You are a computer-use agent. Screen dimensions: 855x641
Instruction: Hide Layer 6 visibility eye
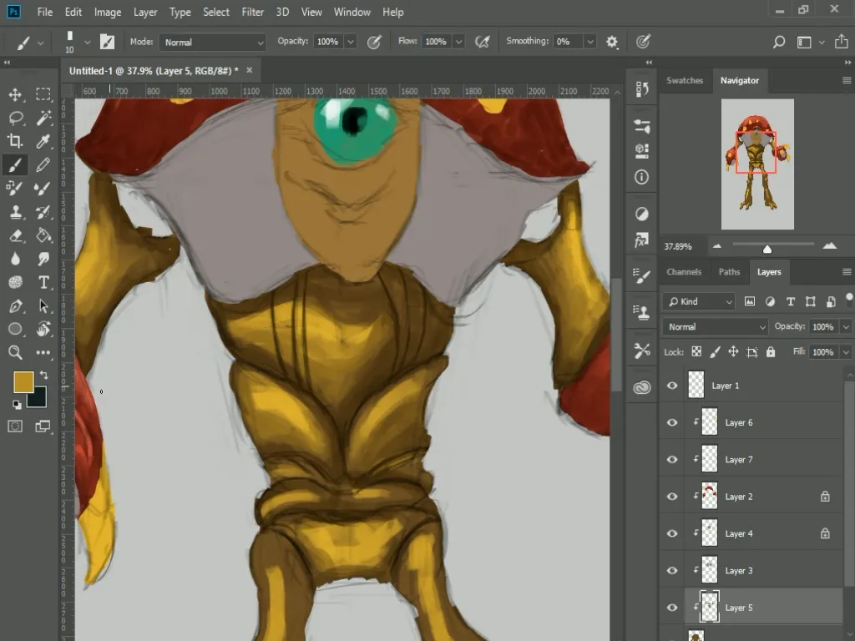tap(672, 423)
